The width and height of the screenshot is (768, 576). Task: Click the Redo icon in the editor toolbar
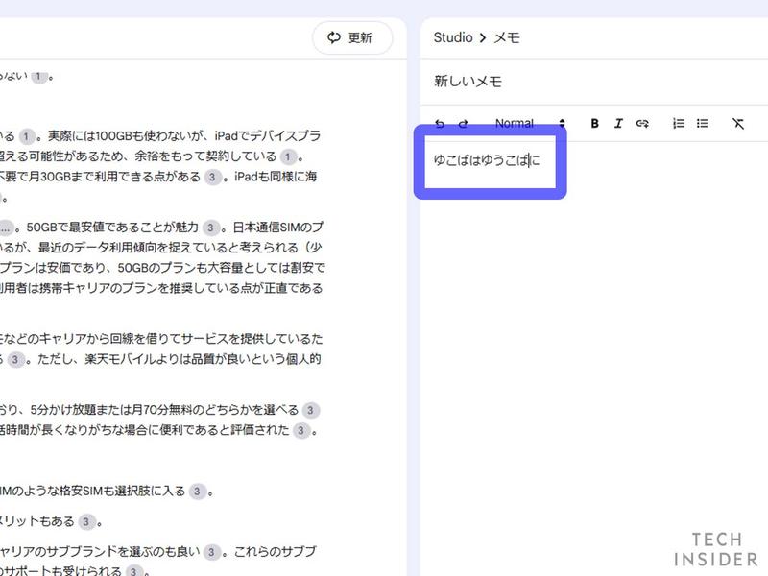(465, 123)
